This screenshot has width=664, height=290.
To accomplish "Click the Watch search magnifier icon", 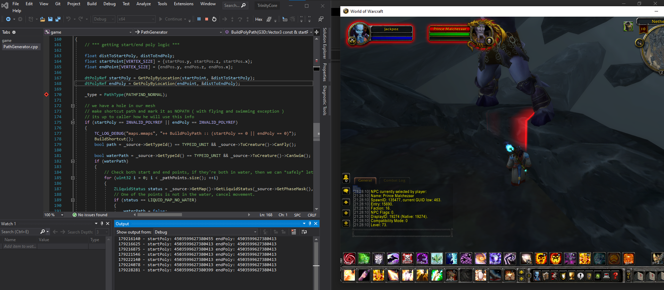I will coord(43,231).
